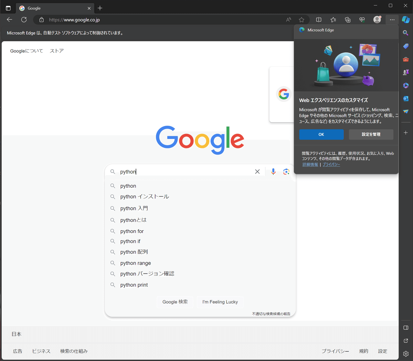413x361 pixels.
Task: Open sidebar Outlook icon
Action: point(406,98)
